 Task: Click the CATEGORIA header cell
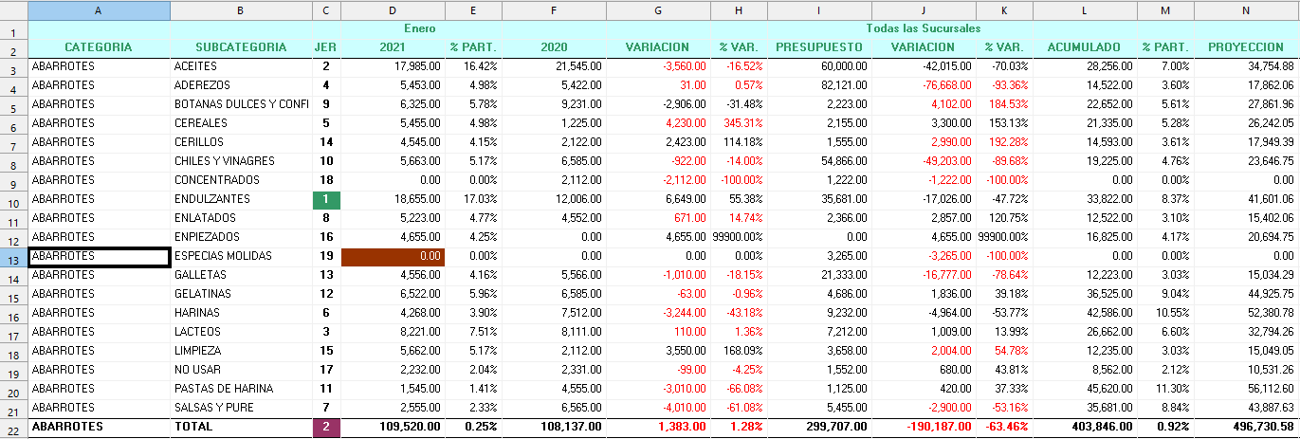pos(99,46)
